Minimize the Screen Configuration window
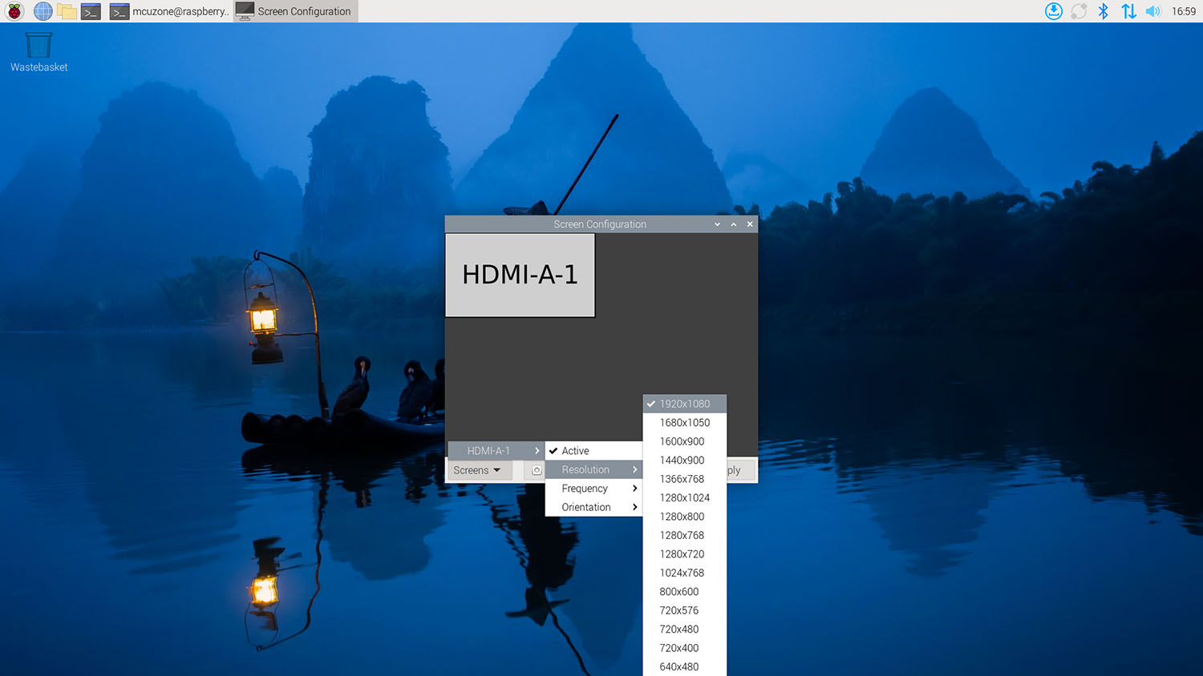The height and width of the screenshot is (676, 1203). point(717,224)
